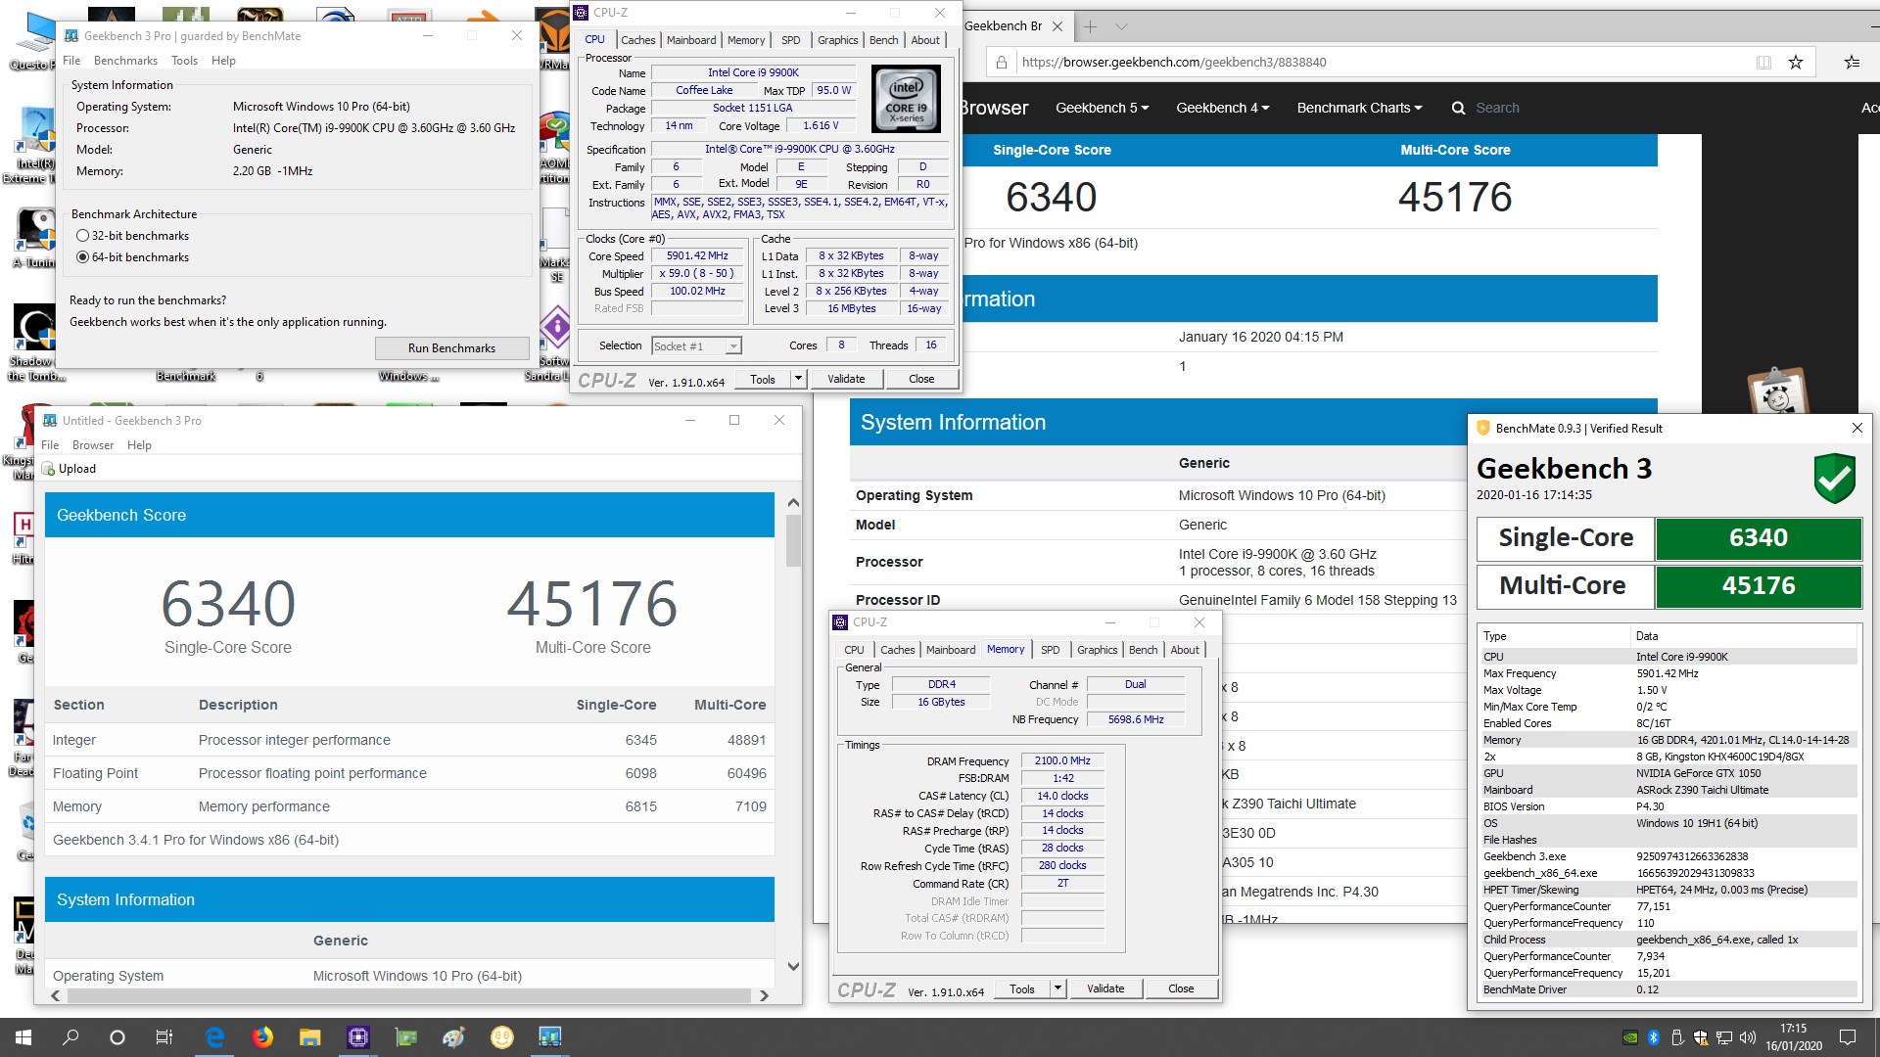This screenshot has height=1057, width=1880.
Task: Switch to Mainboard tab in top CPU-Z
Action: click(691, 40)
